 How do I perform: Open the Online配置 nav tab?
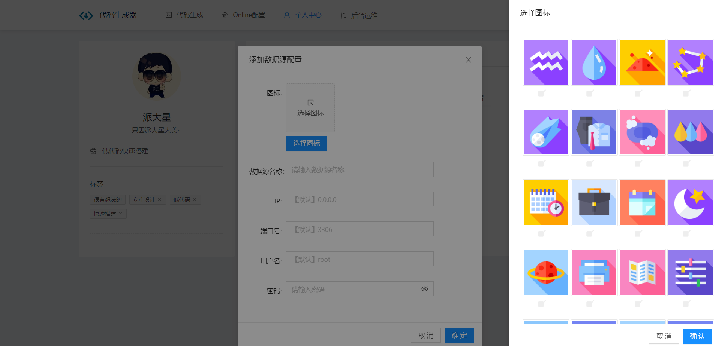(243, 15)
